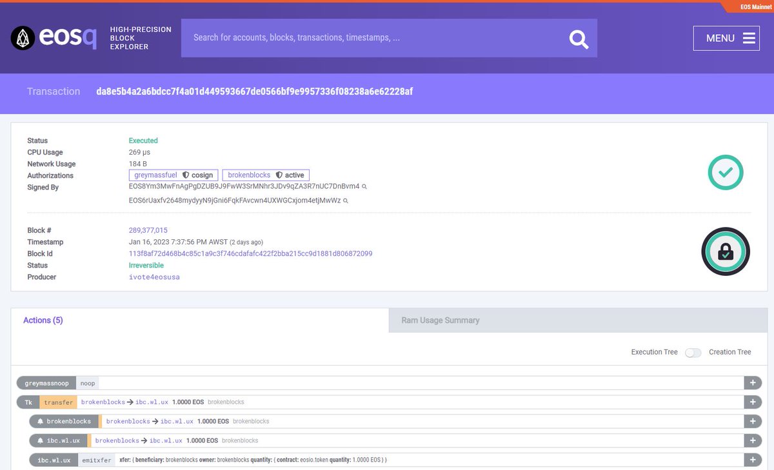This screenshot has height=470, width=774.
Task: Click the timestamp Jan 16, 2023 7:37:56 PM
Action: (x=179, y=242)
